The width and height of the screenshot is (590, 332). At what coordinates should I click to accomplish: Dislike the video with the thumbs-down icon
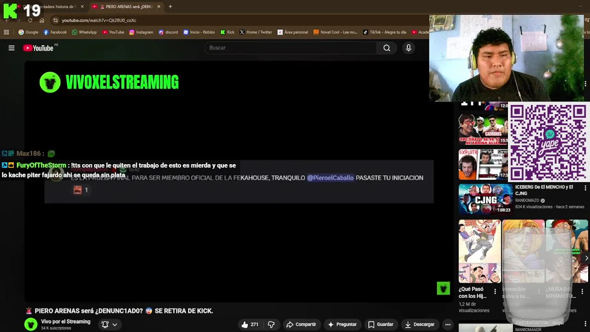pos(271,325)
